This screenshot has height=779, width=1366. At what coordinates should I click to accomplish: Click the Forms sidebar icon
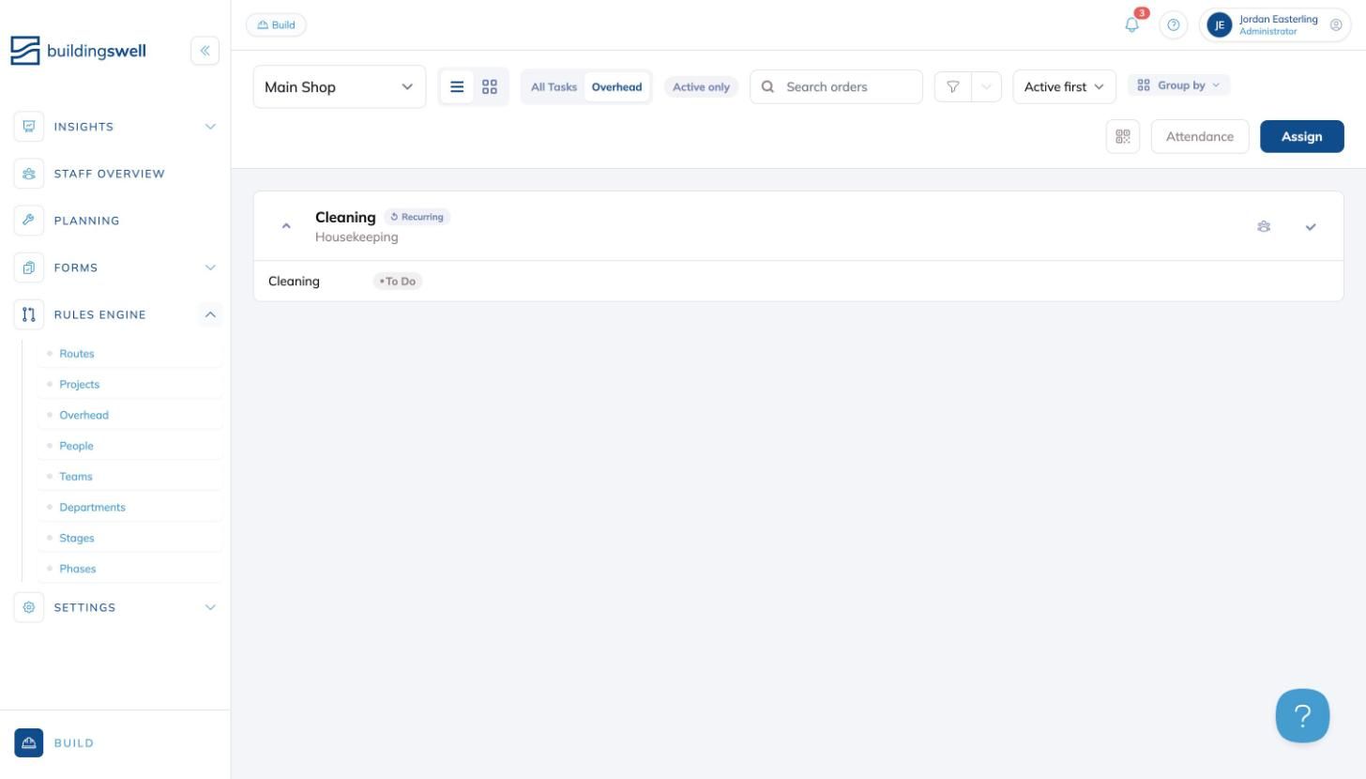[29, 267]
